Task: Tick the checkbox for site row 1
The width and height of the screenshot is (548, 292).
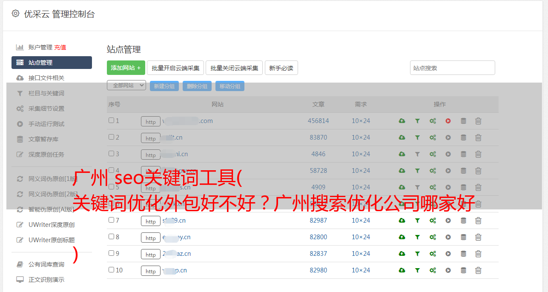Action: 111,120
